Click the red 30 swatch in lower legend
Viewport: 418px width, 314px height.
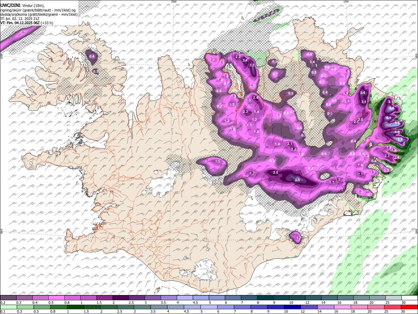[x=409, y=307]
